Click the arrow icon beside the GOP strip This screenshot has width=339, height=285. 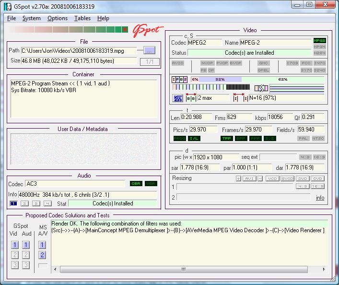pyautogui.click(x=261, y=88)
